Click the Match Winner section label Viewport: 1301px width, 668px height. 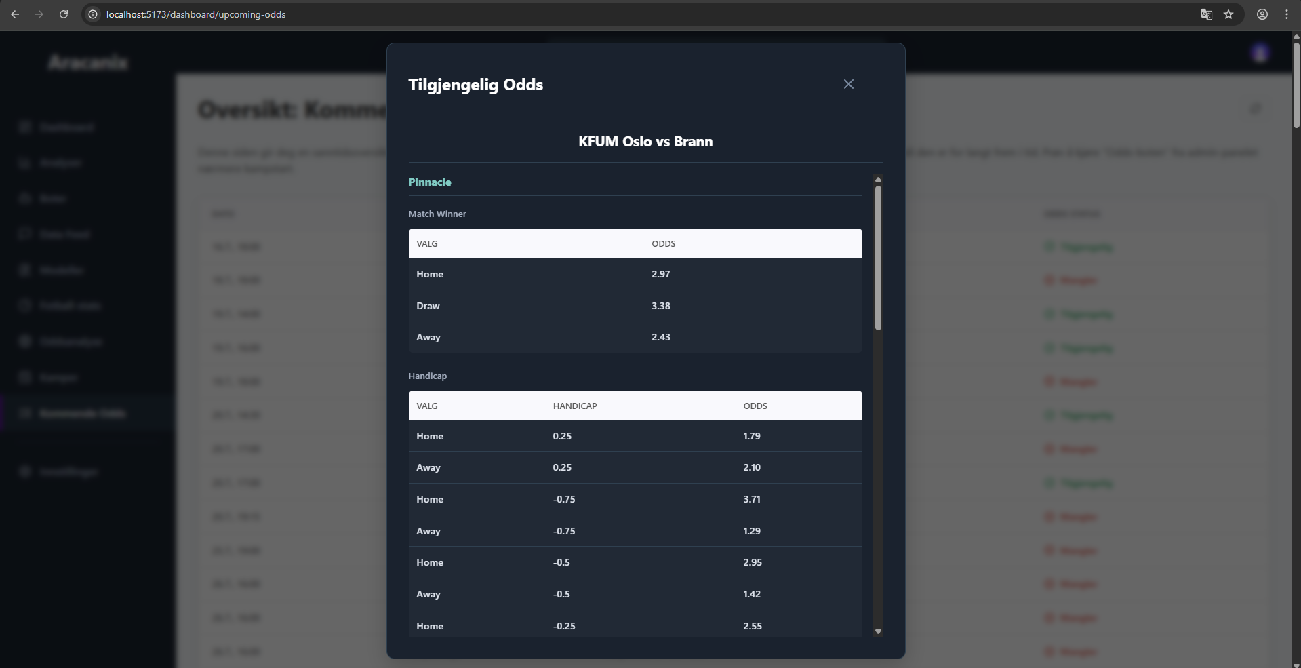click(437, 214)
